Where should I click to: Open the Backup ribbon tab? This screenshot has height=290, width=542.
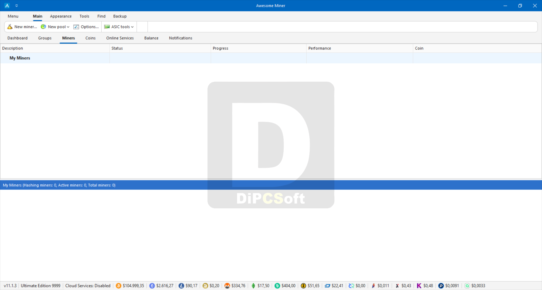120,16
